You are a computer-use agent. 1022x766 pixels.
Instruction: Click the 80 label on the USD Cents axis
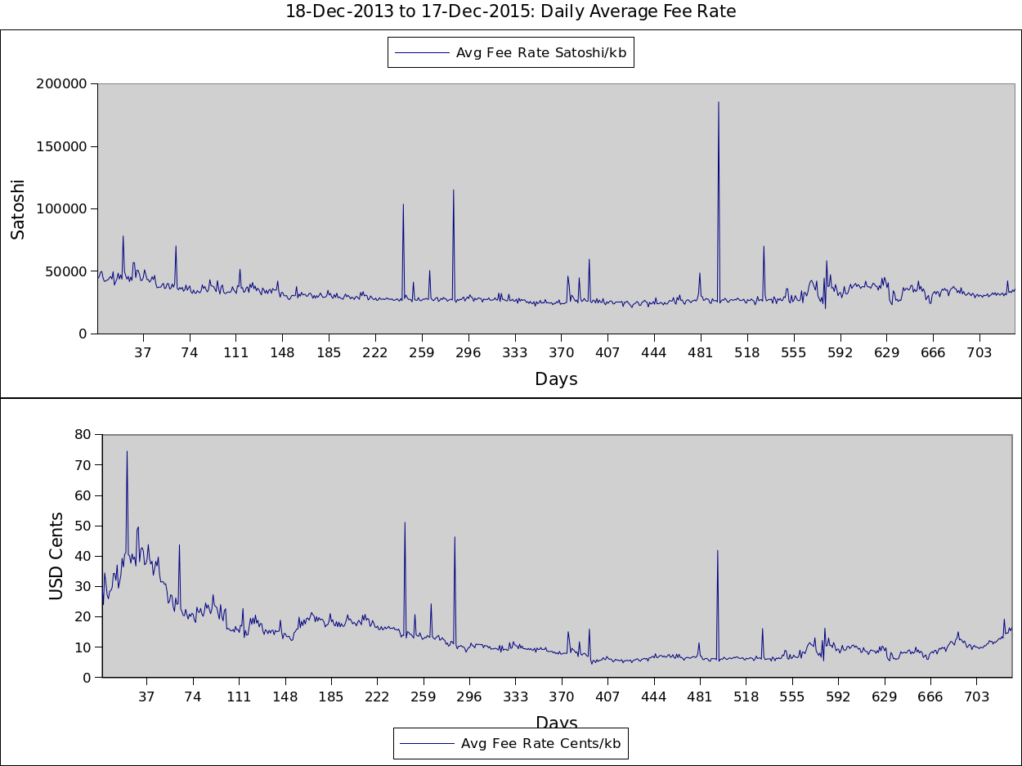point(83,434)
